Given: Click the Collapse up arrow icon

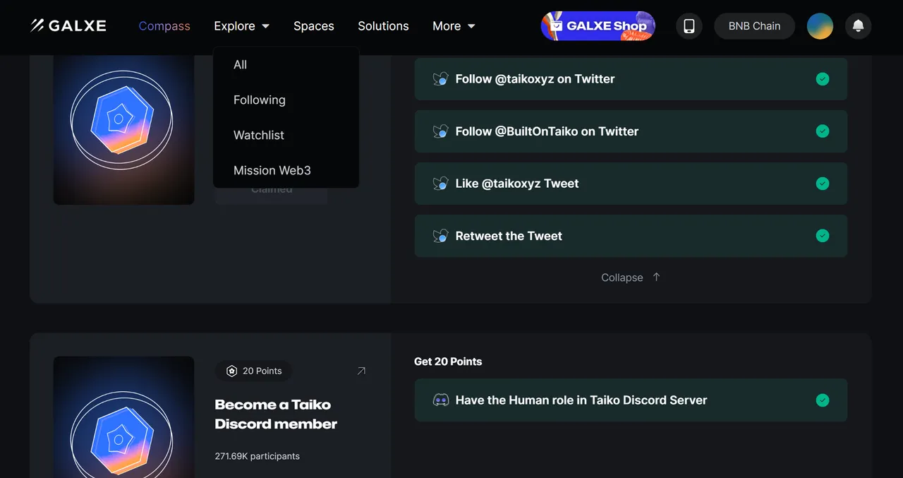Looking at the screenshot, I should click(656, 277).
